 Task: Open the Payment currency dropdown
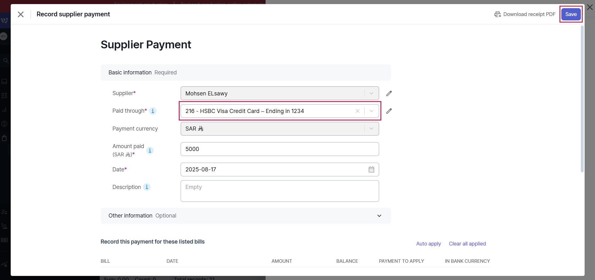point(371,129)
